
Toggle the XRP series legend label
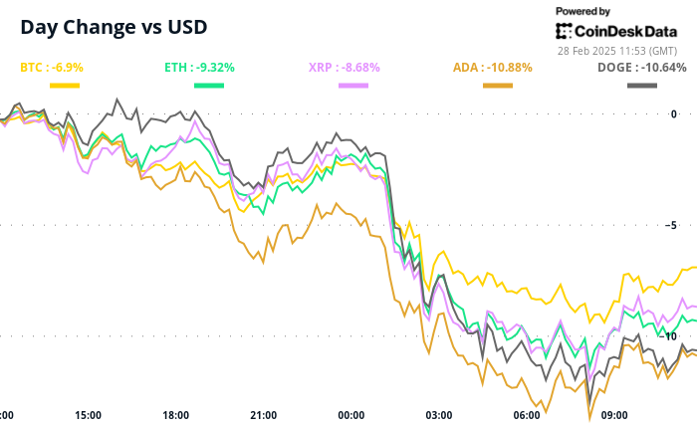coord(344,68)
